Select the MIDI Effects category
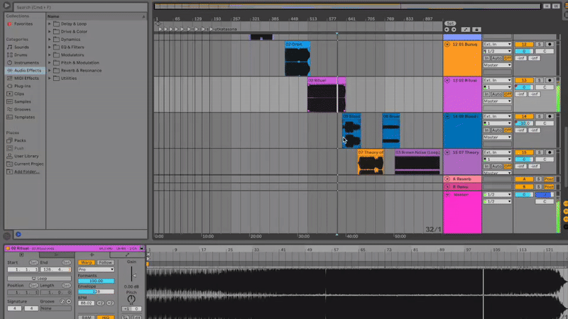Image resolution: width=568 pixels, height=319 pixels. [x=26, y=78]
